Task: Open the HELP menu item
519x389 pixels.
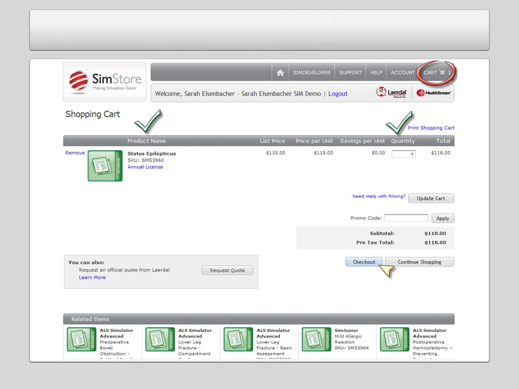Action: 376,72
